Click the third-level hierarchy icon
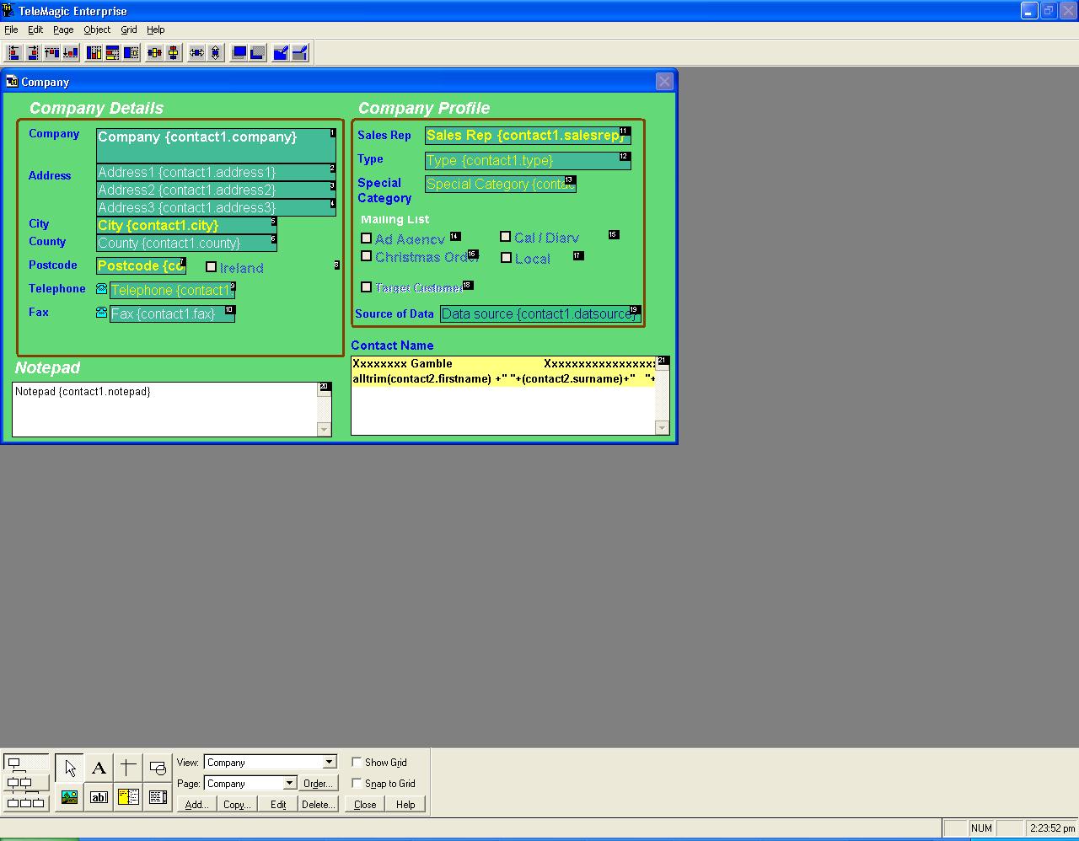This screenshot has height=841, width=1079. [x=25, y=802]
